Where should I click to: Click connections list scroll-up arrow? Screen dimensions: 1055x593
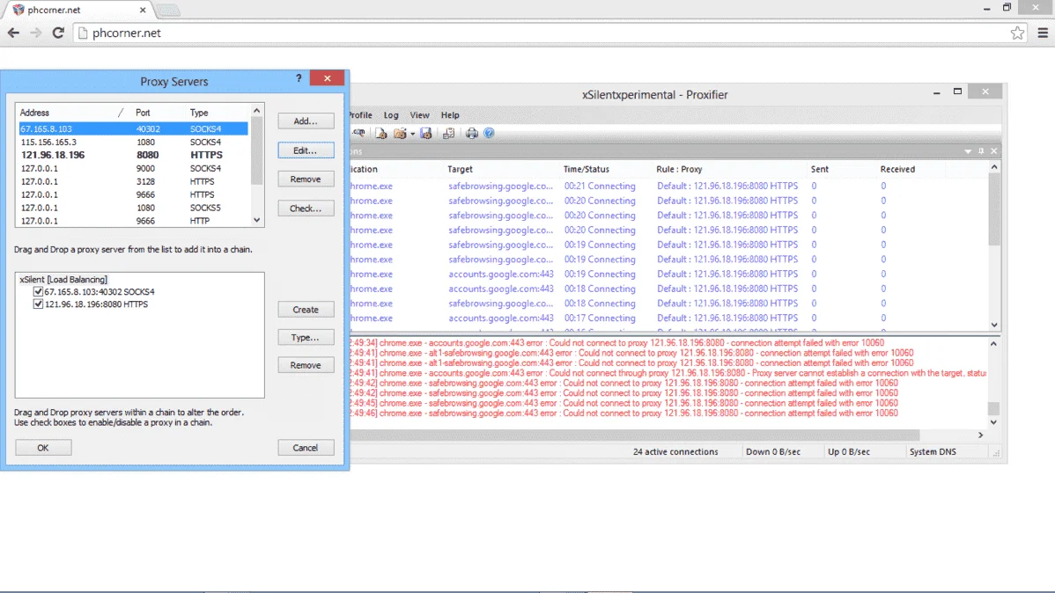click(993, 167)
